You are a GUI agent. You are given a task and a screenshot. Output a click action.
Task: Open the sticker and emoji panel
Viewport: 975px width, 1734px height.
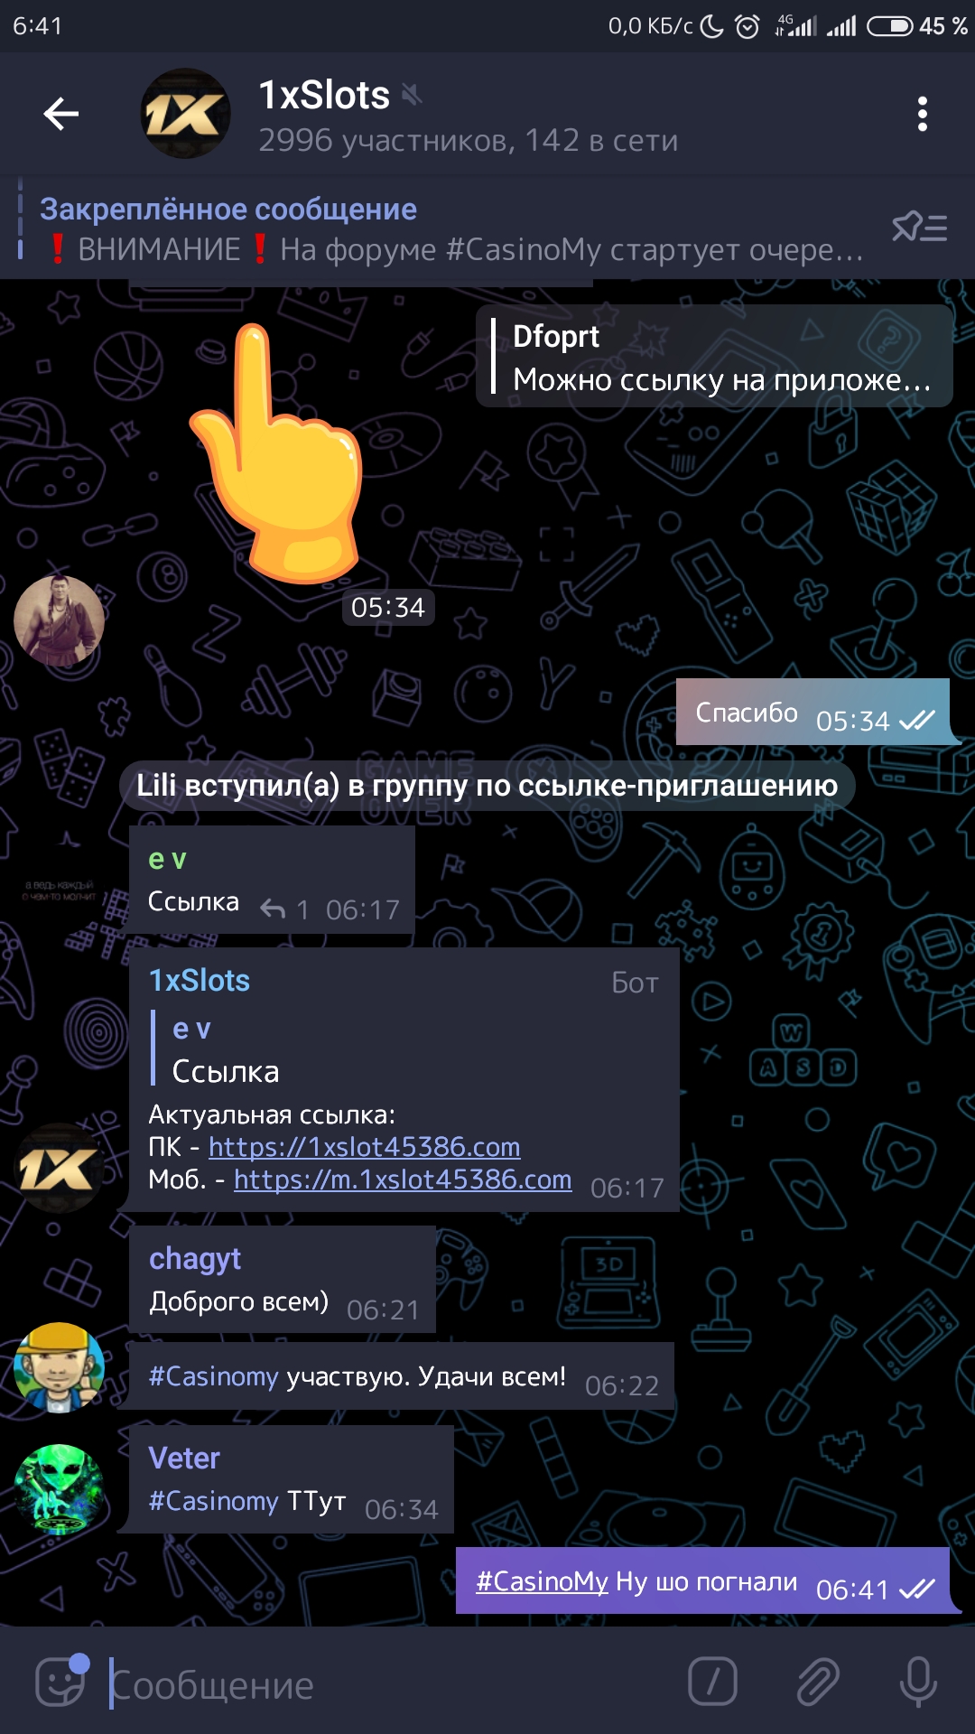61,1683
